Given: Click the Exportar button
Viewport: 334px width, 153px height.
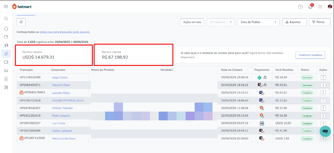Looking at the screenshot, I should (x=294, y=22).
